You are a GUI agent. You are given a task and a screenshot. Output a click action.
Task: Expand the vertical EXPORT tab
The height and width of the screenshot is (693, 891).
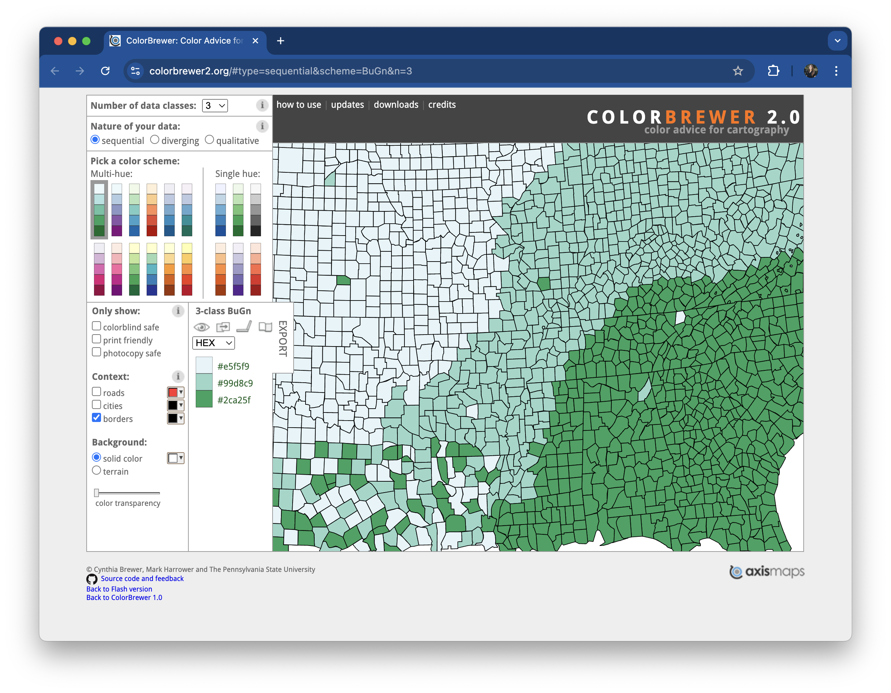283,338
